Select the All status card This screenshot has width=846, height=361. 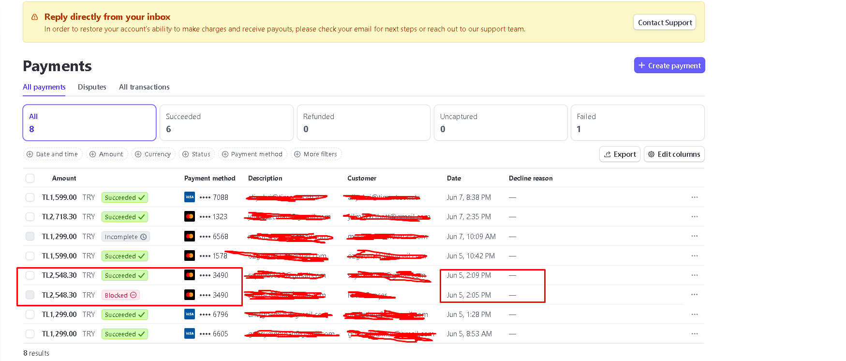click(x=89, y=122)
